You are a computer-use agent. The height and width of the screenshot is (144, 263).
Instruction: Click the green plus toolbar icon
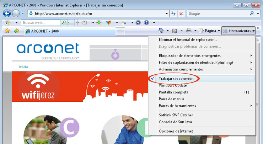tap(99, 22)
